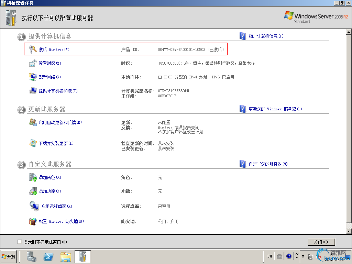The image size is (352, 264).
Task: Open the 激活 Windows(W) link
Action: pos(54,49)
